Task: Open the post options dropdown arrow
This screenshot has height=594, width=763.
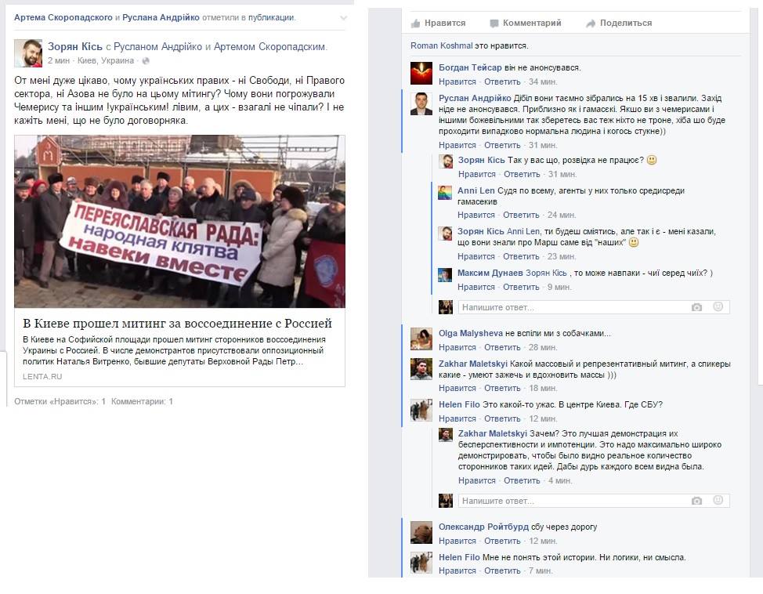Action: pyautogui.click(x=344, y=18)
